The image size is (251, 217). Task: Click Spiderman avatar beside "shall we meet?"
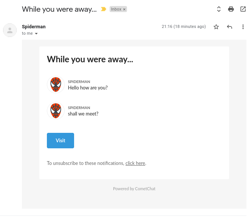tap(56, 111)
